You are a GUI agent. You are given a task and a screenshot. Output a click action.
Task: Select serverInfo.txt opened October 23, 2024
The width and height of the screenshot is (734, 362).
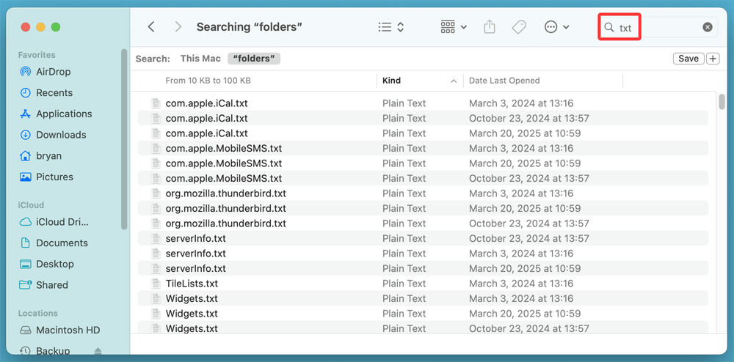point(423,238)
